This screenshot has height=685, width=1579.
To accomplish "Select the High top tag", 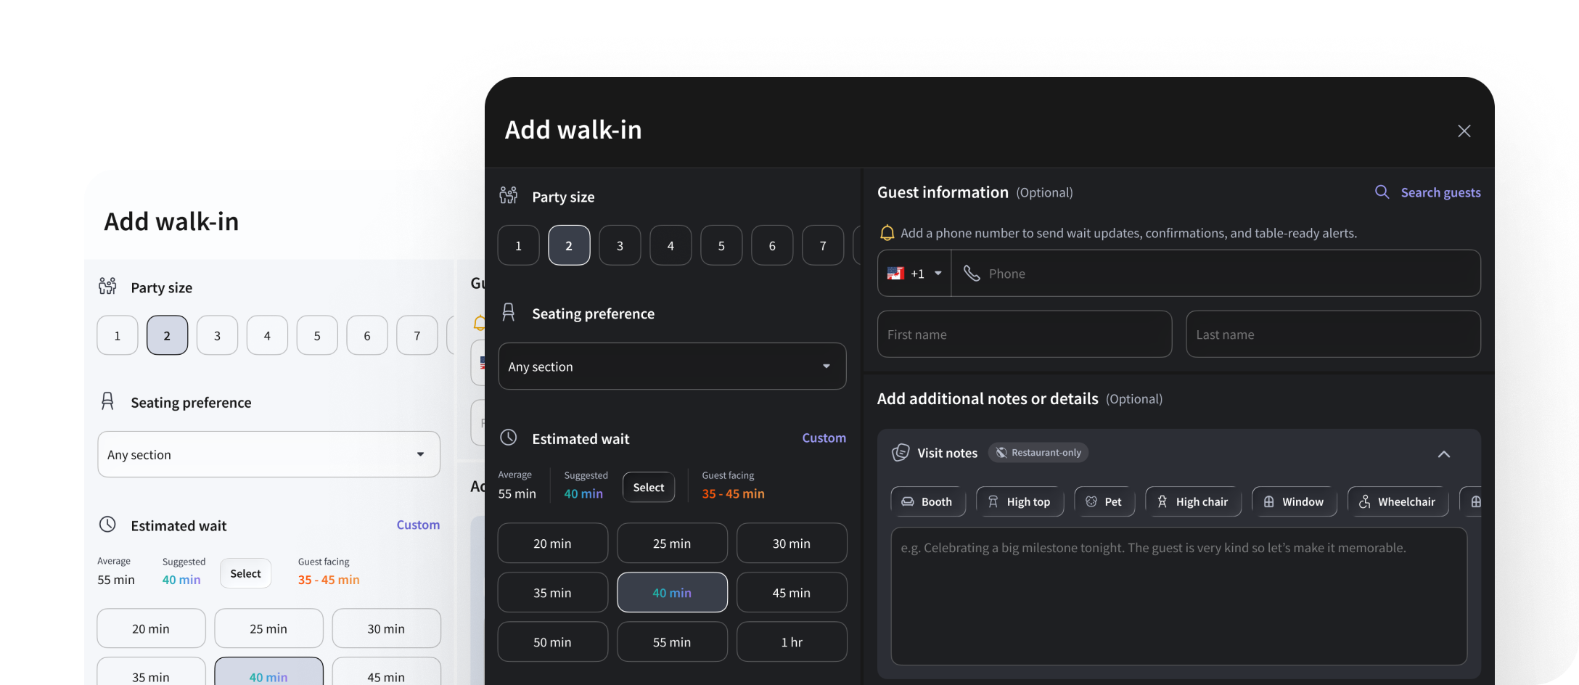I will pyautogui.click(x=1020, y=501).
